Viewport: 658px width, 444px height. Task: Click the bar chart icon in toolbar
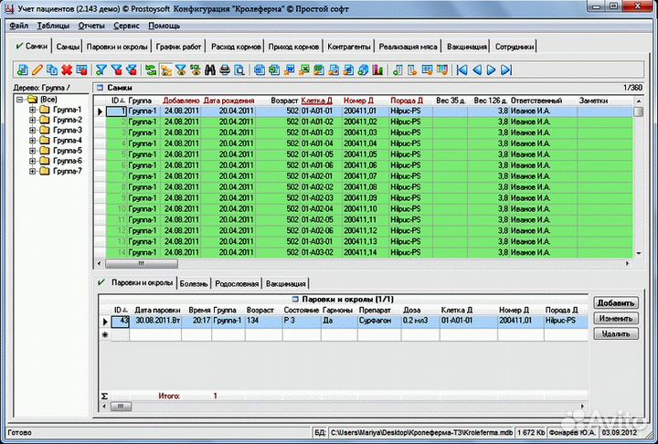377,69
